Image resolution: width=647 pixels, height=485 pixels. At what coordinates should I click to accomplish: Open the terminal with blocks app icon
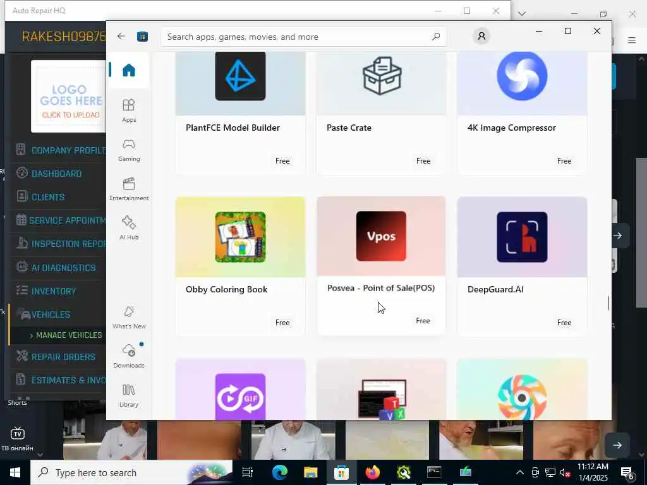point(382,399)
